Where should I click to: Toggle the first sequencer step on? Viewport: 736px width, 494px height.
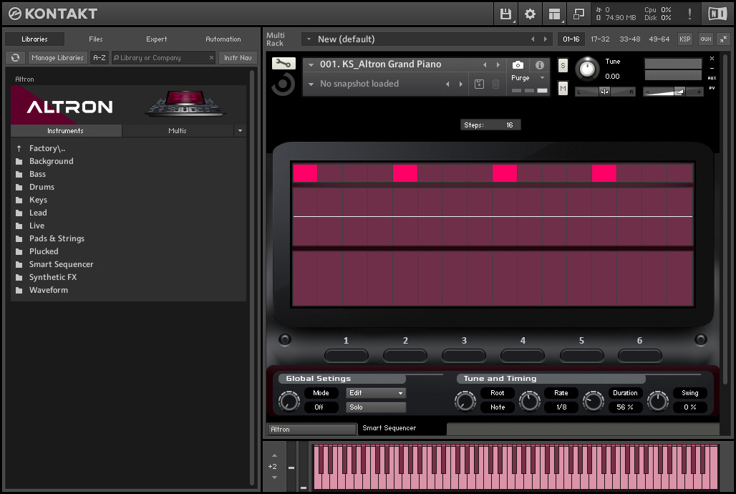point(305,173)
